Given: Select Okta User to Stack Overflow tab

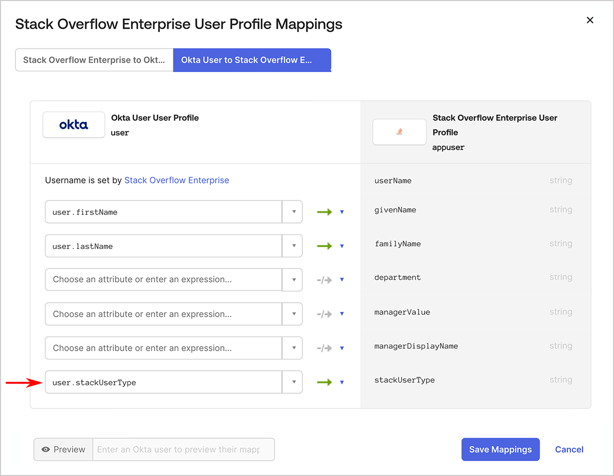Looking at the screenshot, I should [252, 60].
